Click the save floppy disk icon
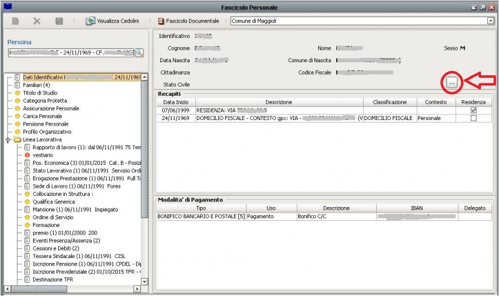The height and width of the screenshot is (296, 499). (59, 21)
